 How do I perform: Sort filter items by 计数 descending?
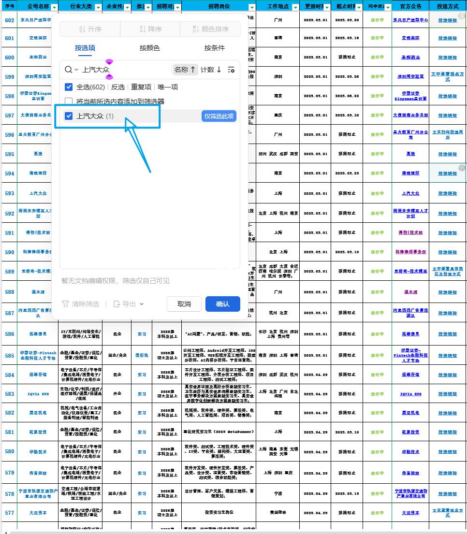211,70
